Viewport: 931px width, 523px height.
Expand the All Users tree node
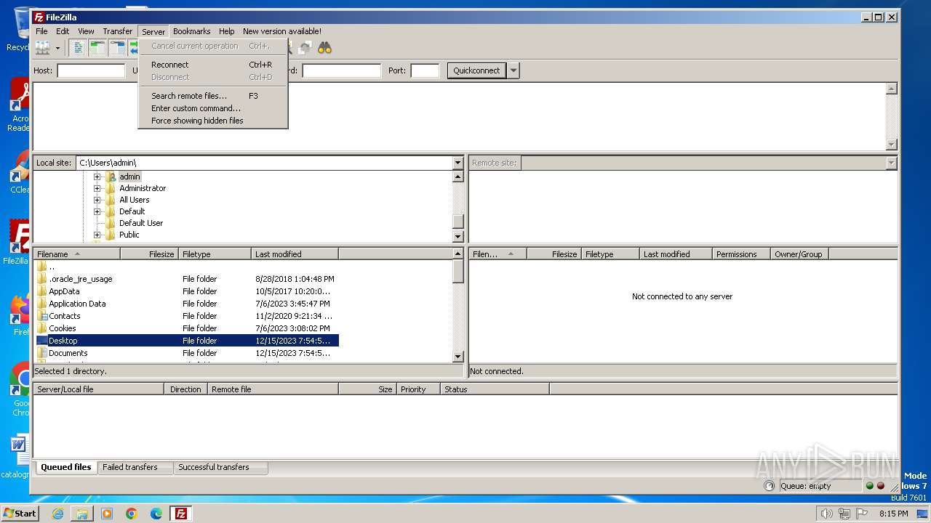click(x=97, y=200)
